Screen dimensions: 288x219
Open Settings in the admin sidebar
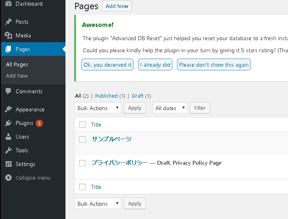click(25, 164)
